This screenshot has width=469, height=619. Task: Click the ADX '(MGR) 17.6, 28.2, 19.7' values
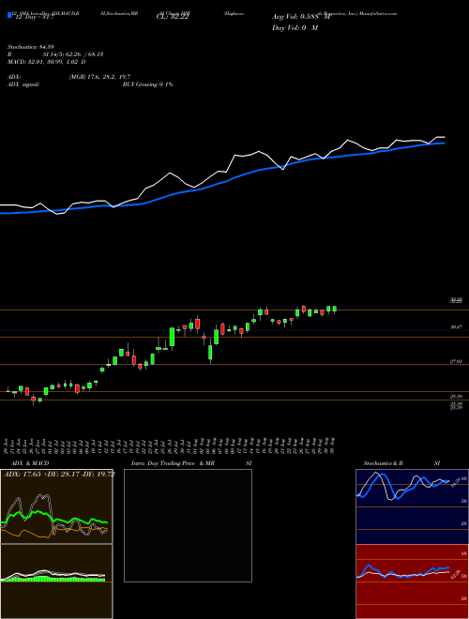99,77
